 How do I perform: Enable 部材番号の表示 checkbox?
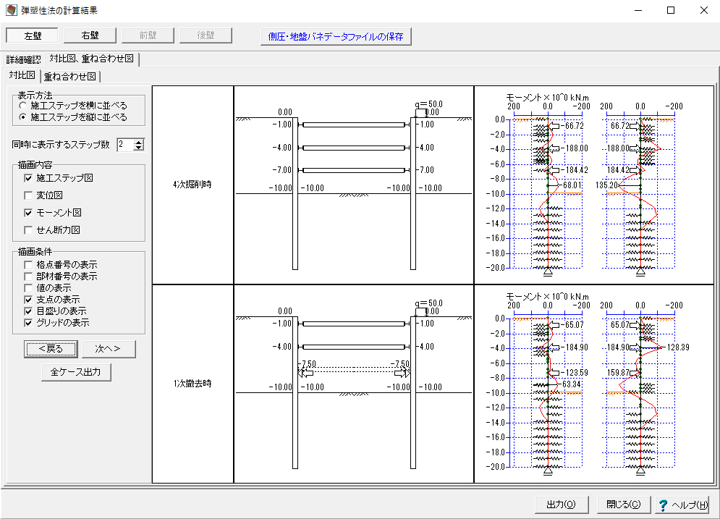(28, 276)
